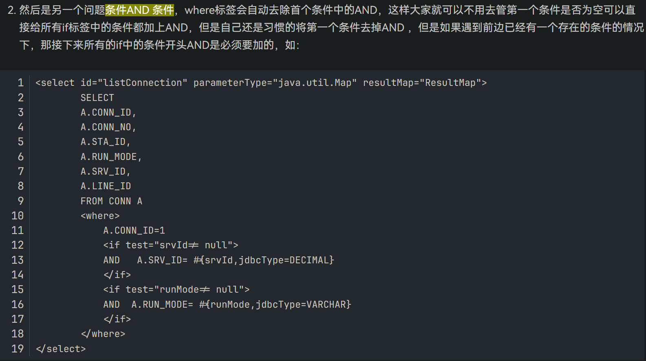This screenshot has width=646, height=361.
Task: Click the closing select tag
Action: point(61,349)
